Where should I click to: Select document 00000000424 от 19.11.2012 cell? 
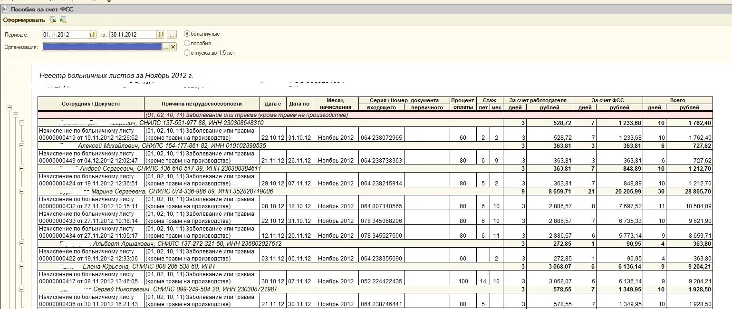point(91,180)
